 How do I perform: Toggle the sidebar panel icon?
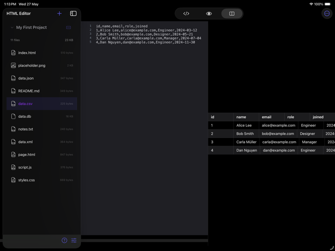[x=73, y=13]
